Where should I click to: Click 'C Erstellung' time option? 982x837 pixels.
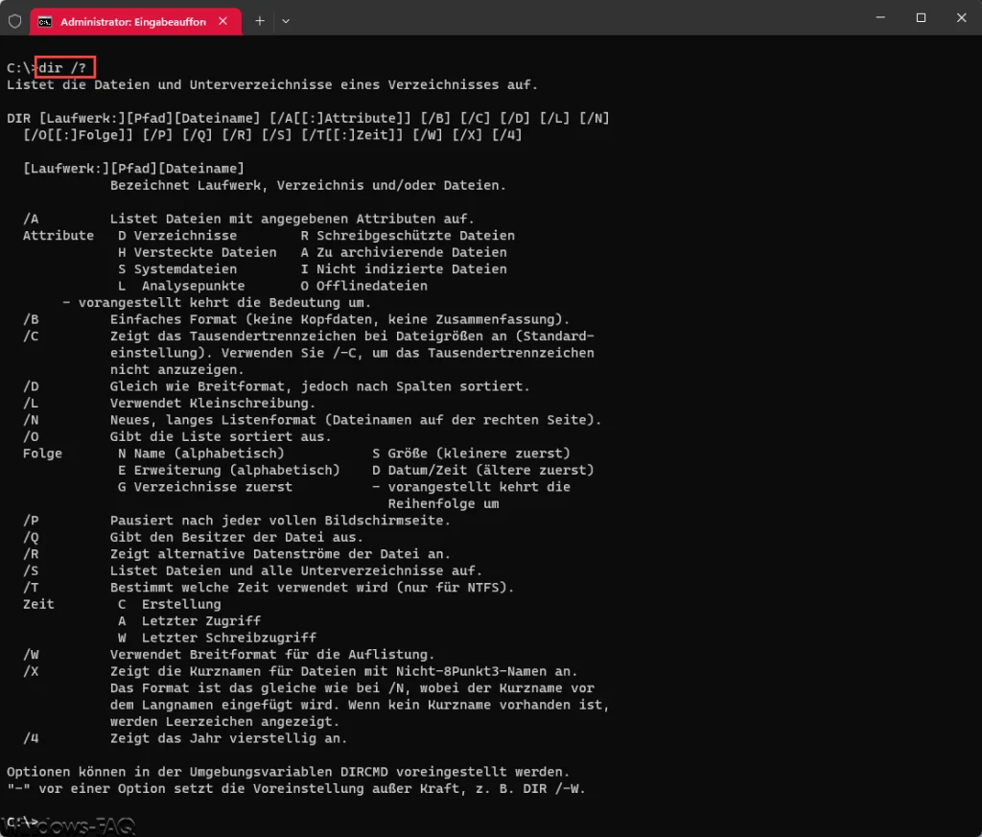(x=169, y=604)
